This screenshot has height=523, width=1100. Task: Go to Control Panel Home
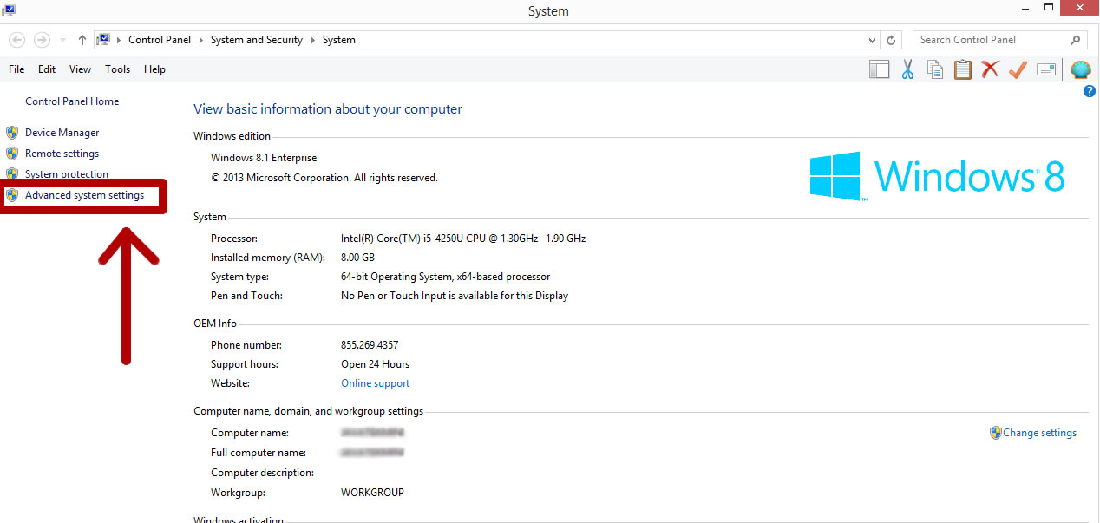pyautogui.click(x=72, y=101)
